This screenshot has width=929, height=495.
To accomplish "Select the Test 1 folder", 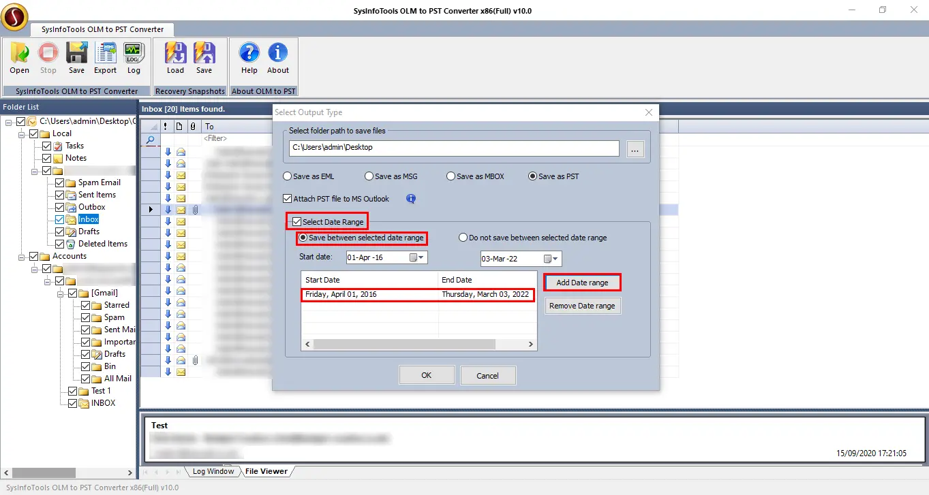I will [x=101, y=391].
